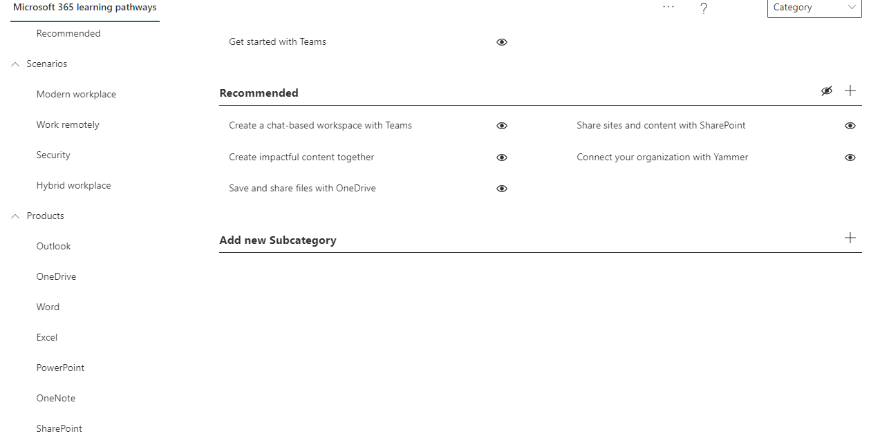Select Recommended in the sidebar

pyautogui.click(x=68, y=33)
